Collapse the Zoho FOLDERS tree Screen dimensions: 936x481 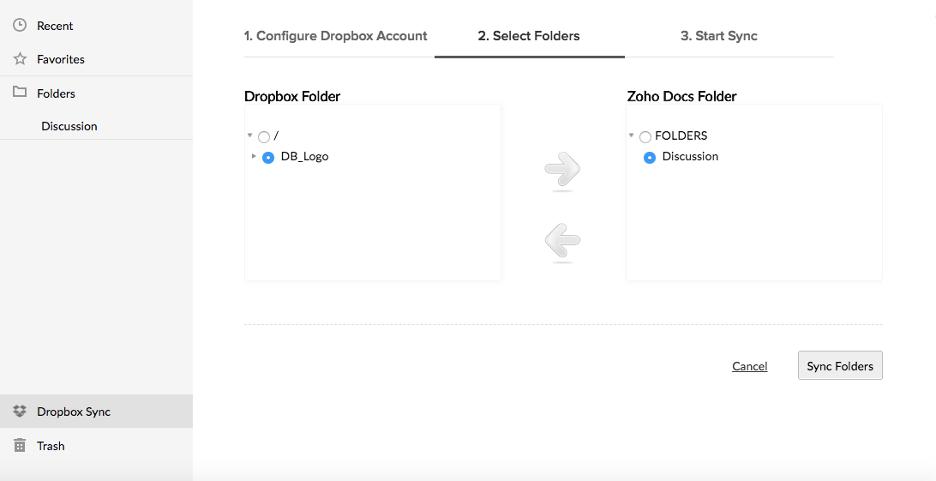631,135
